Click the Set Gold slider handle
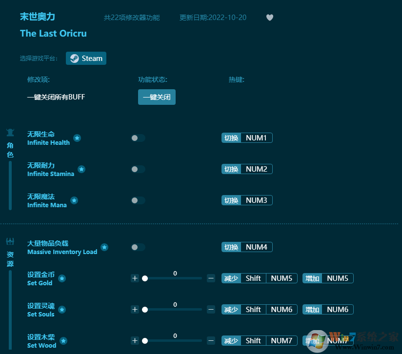 145,278
